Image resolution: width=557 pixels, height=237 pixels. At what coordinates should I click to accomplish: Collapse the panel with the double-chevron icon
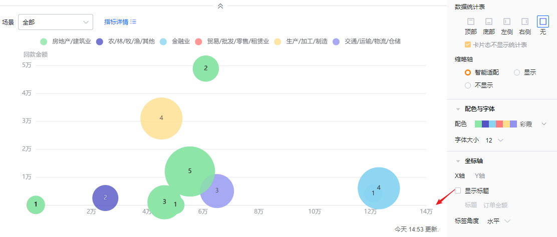pos(220,6)
